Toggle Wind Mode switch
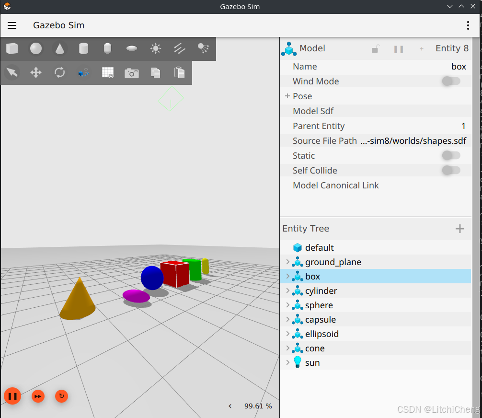This screenshot has width=482, height=418. (451, 81)
